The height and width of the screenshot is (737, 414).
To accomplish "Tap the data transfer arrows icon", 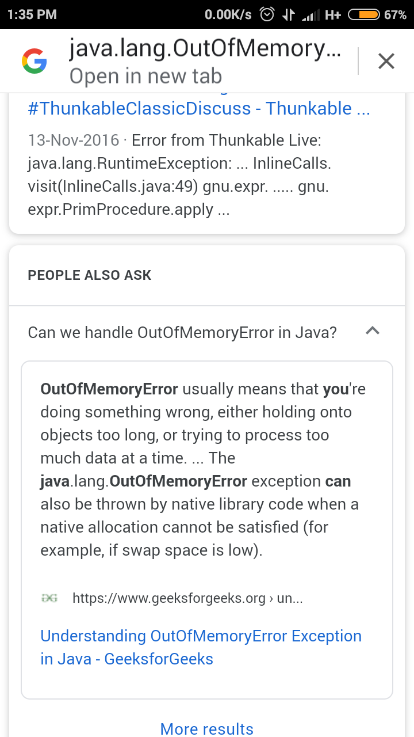I will point(289,14).
